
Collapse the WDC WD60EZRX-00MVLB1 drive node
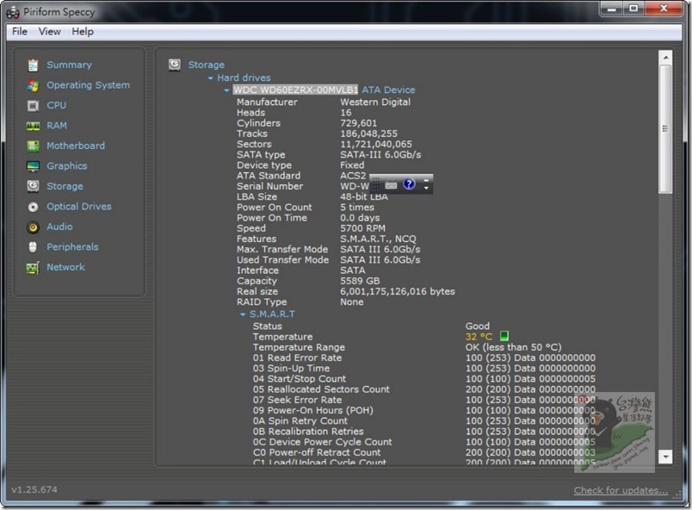pos(226,90)
